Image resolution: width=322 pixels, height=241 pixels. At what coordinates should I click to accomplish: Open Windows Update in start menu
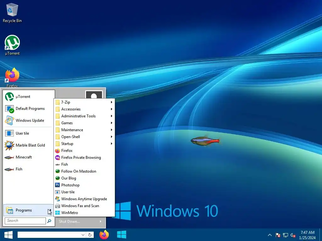[x=29, y=120]
